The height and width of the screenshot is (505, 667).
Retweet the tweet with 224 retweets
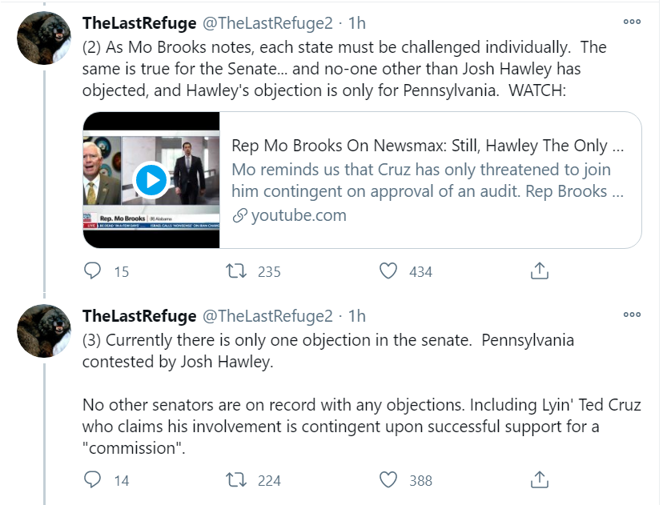pyautogui.click(x=238, y=479)
